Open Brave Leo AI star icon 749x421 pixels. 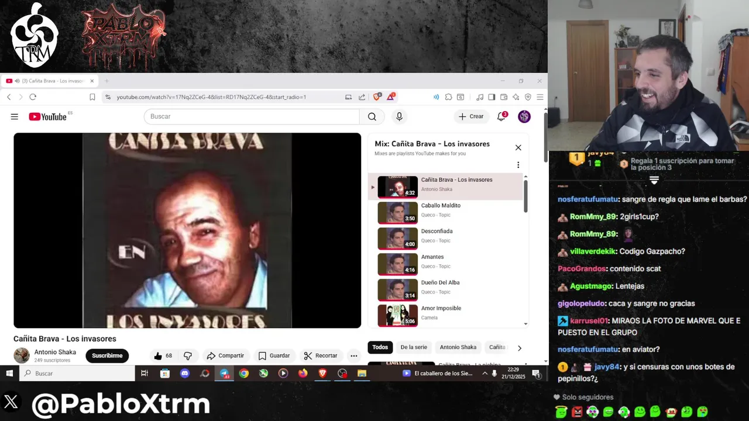(x=516, y=97)
